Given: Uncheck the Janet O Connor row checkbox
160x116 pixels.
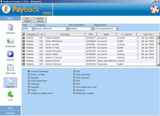Looking at the screenshot, I should coord(24,57).
